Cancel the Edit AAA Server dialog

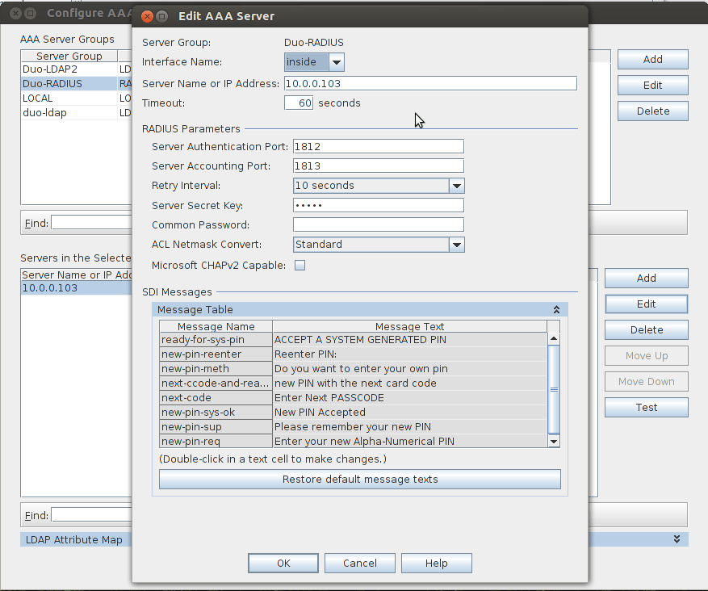pyautogui.click(x=359, y=563)
